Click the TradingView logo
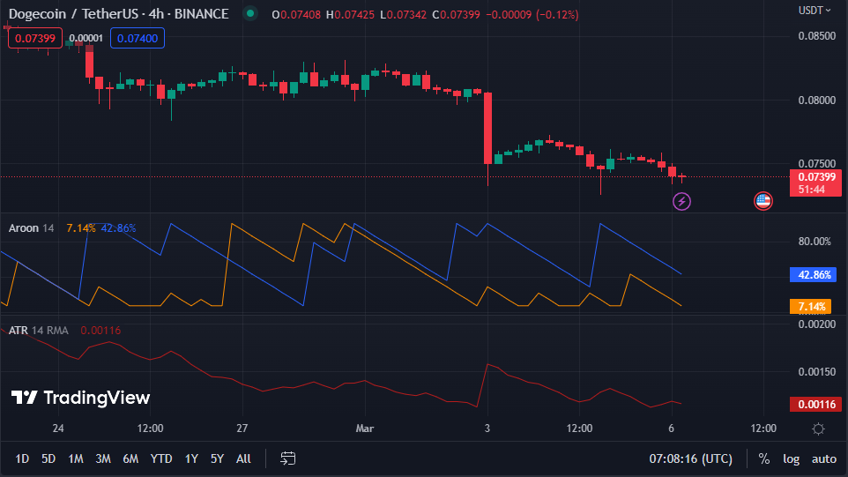Viewport: 848px width, 477px height. tap(80, 398)
